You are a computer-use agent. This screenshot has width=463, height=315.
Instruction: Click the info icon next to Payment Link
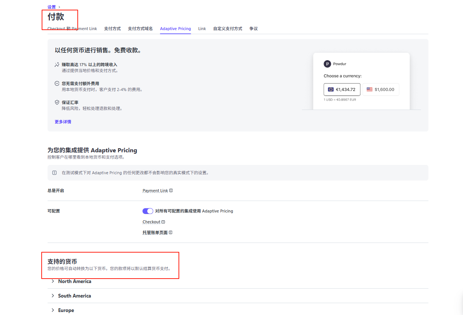click(171, 190)
